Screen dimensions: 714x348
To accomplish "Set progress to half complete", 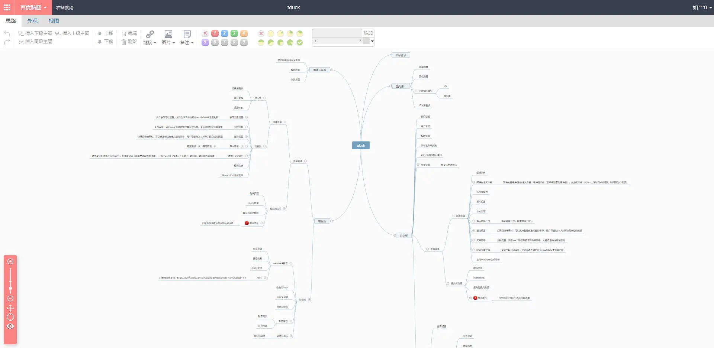I will click(x=261, y=42).
